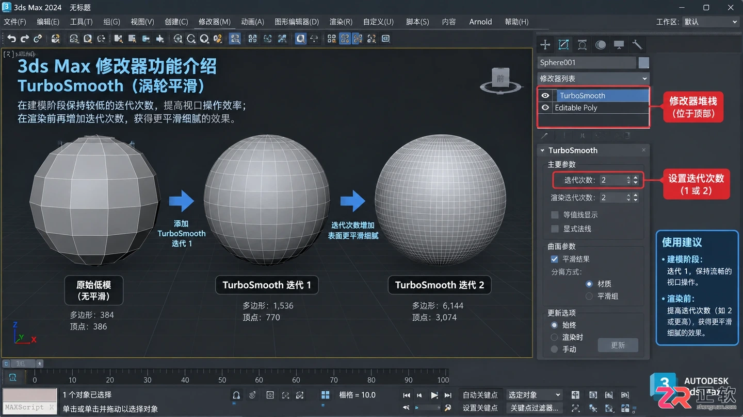Screen dimensions: 743x417
Task: Step to the previous frame
Action: [x=419, y=395]
